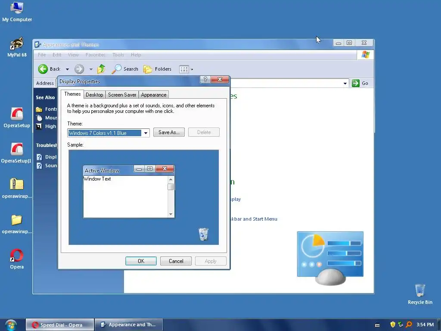Screen dimensions: 441x331
Task: Switch to the Appearance tab
Action: [x=154, y=95]
